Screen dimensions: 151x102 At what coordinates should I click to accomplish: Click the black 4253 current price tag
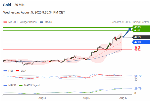tap(141, 37)
